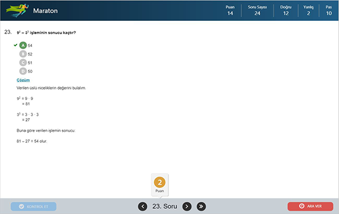Click the '= 9 · 9' expansion line

coord(27,98)
